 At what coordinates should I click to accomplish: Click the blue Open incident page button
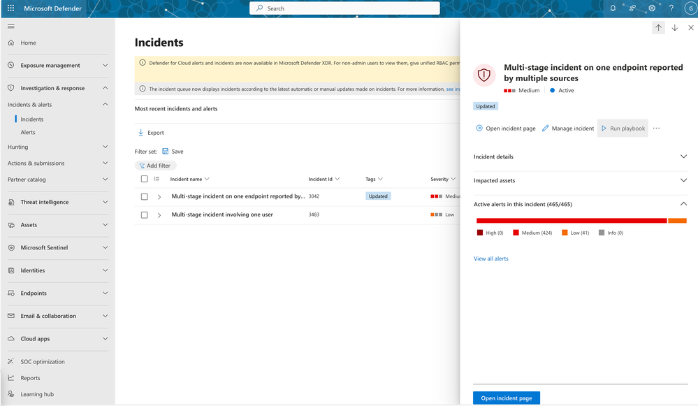[507, 398]
